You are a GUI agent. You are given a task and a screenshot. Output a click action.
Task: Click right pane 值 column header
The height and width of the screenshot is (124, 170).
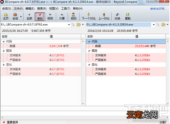(150, 37)
